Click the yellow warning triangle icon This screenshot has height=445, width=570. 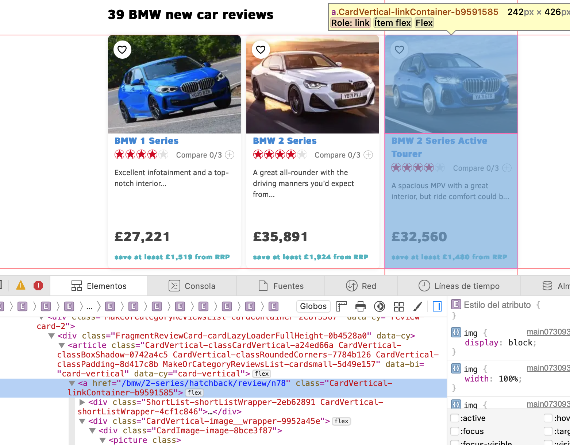point(21,286)
